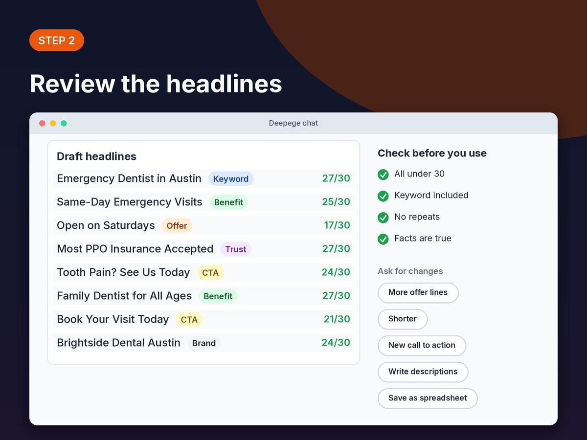Viewport: 587px width, 440px height.
Task: Click the green maximize dot in title bar
Action: point(64,123)
